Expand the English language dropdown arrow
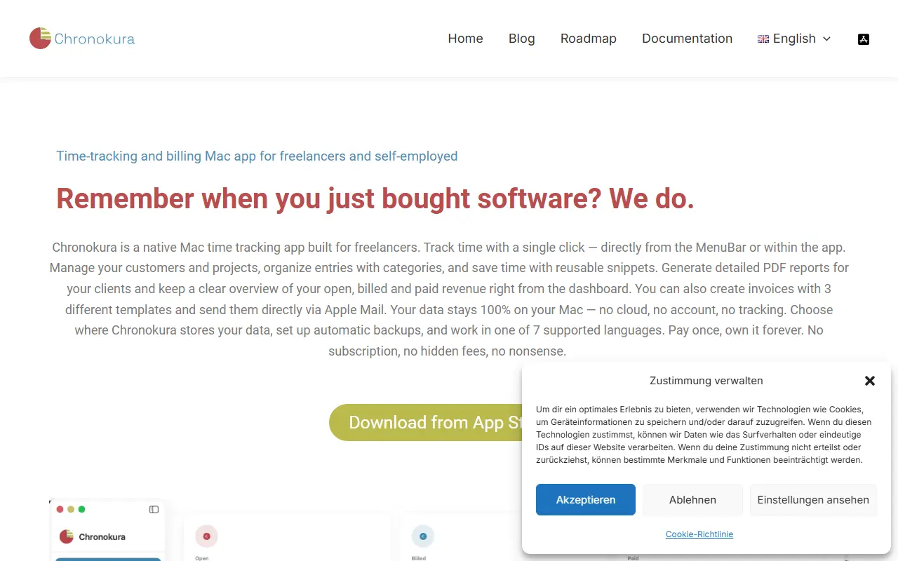The width and height of the screenshot is (898, 561). click(826, 39)
